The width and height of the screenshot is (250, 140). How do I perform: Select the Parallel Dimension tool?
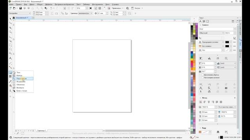click(11, 63)
